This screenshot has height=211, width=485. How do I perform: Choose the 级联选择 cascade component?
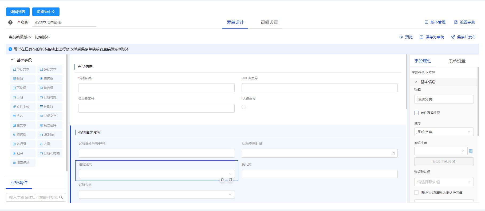tap(50, 125)
